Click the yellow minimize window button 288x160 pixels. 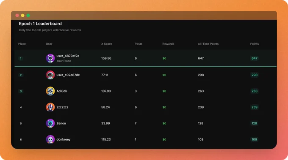(22, 15)
